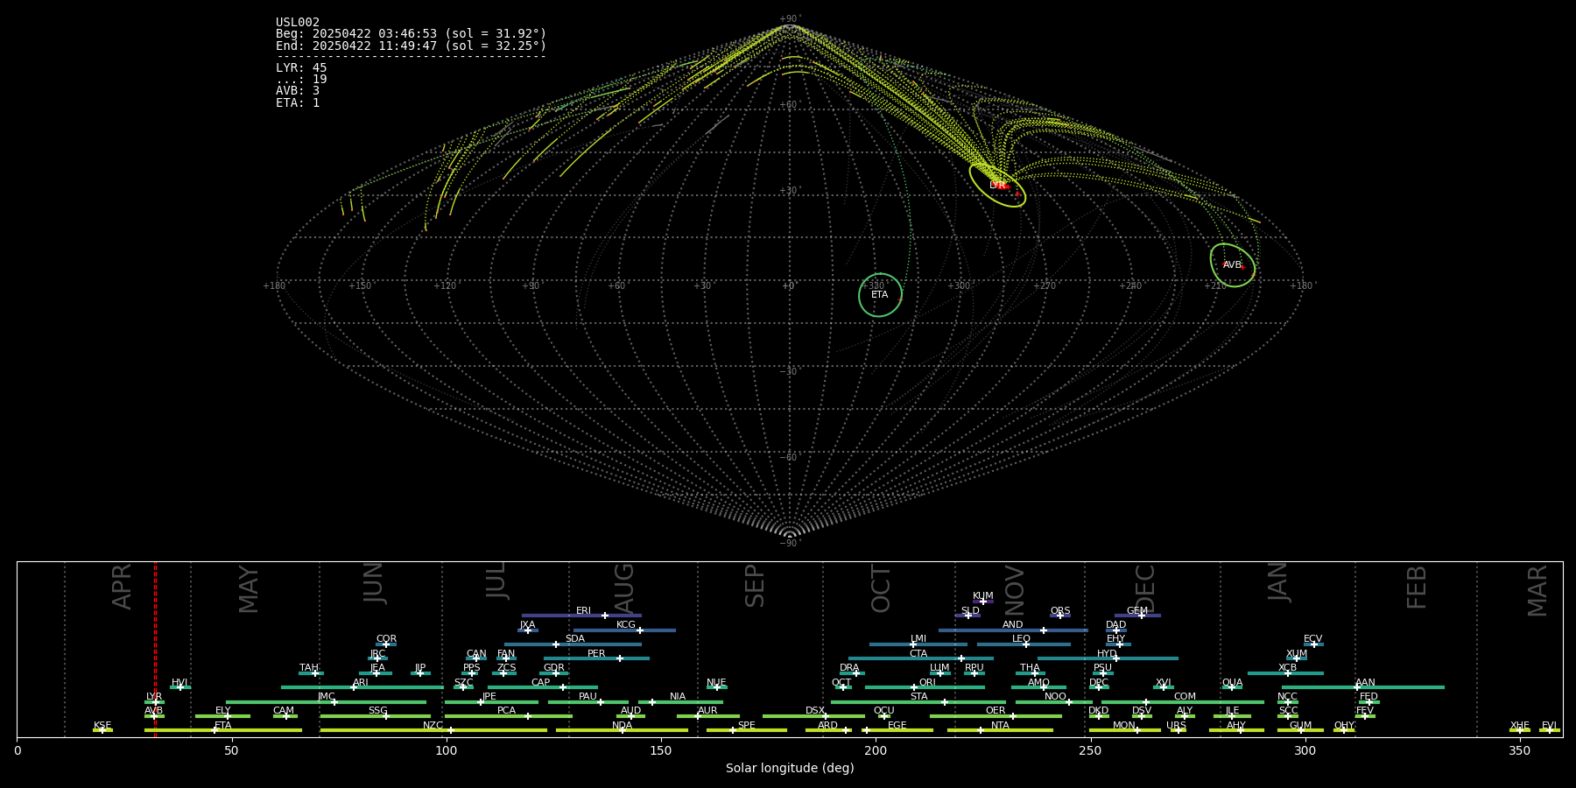Click the ORI shower label in timeline
1576x788 pixels.
(x=927, y=682)
